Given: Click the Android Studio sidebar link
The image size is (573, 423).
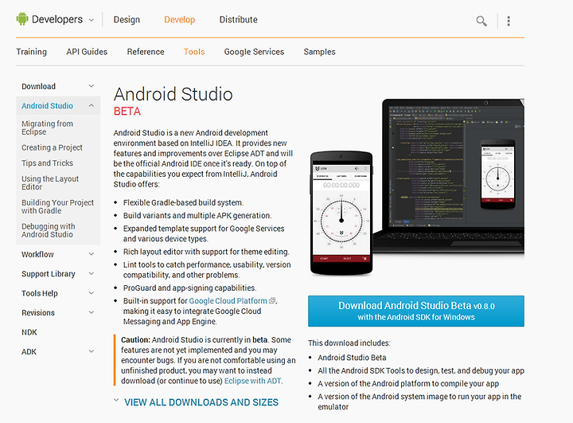Looking at the screenshot, I should pyautogui.click(x=47, y=106).
